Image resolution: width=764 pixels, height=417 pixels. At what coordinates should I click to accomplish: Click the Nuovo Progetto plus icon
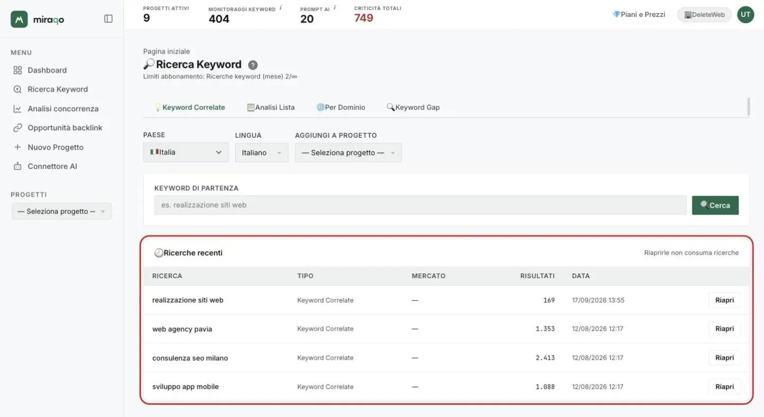tap(18, 147)
